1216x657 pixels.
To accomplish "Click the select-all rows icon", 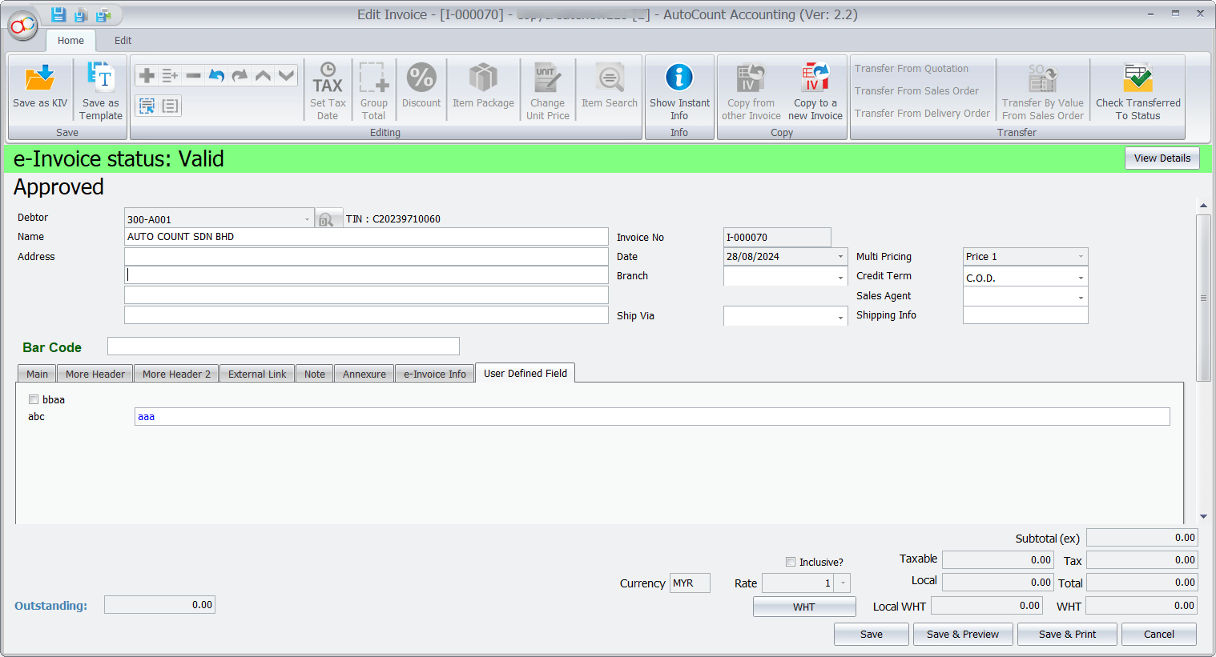I will point(147,106).
